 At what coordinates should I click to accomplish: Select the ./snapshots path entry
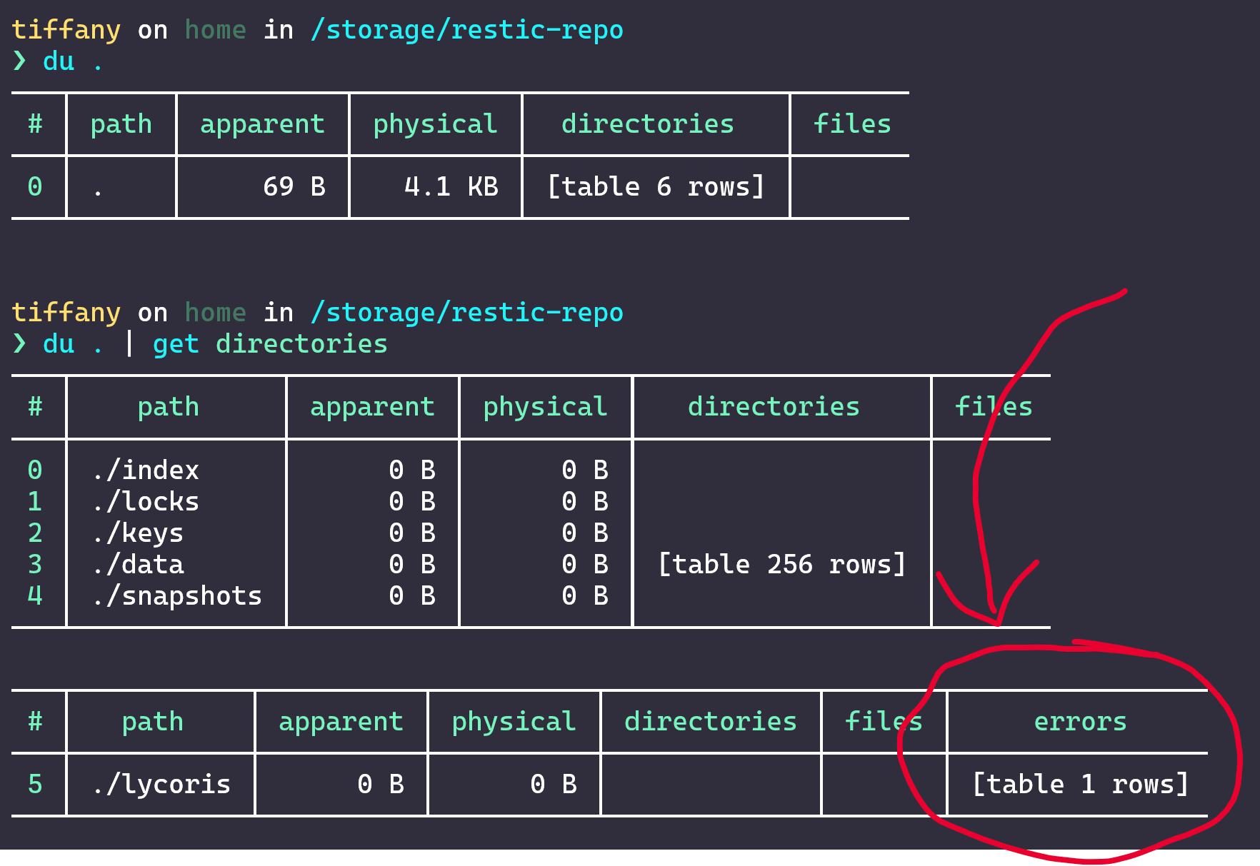pyautogui.click(x=177, y=595)
